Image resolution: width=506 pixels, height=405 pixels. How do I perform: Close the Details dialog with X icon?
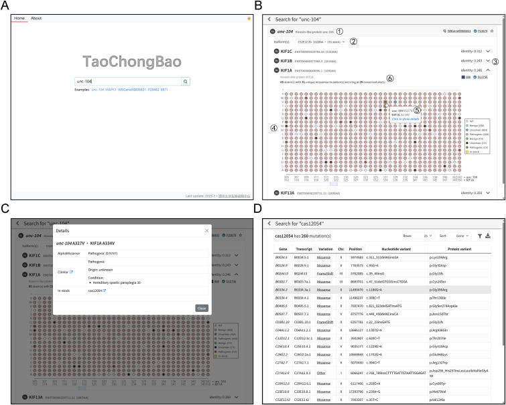coord(207,230)
